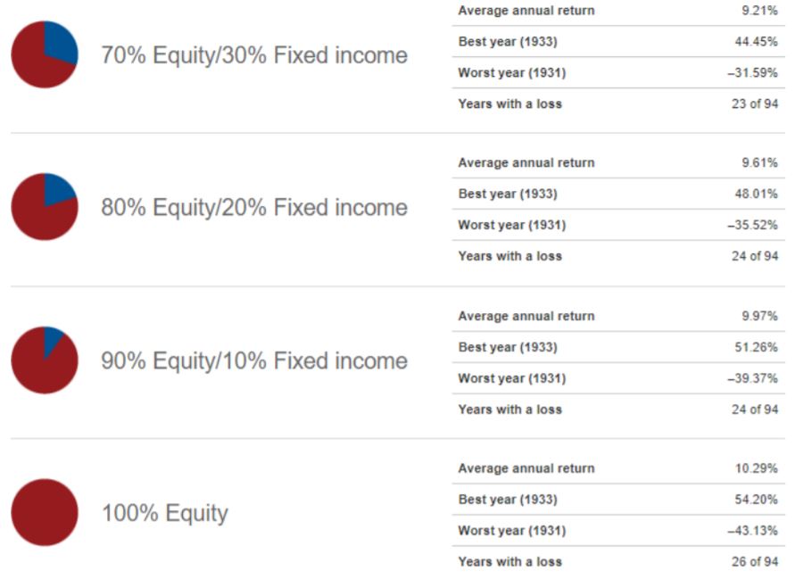Viewport: 795px width, 579px height.
Task: Select the blue slice of the 70/30 pie
Action: [x=61, y=40]
